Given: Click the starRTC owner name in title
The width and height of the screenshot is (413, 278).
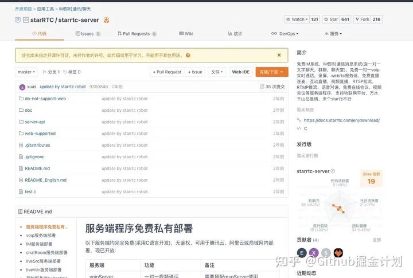Looking at the screenshot, I should pyautogui.click(x=42, y=20).
